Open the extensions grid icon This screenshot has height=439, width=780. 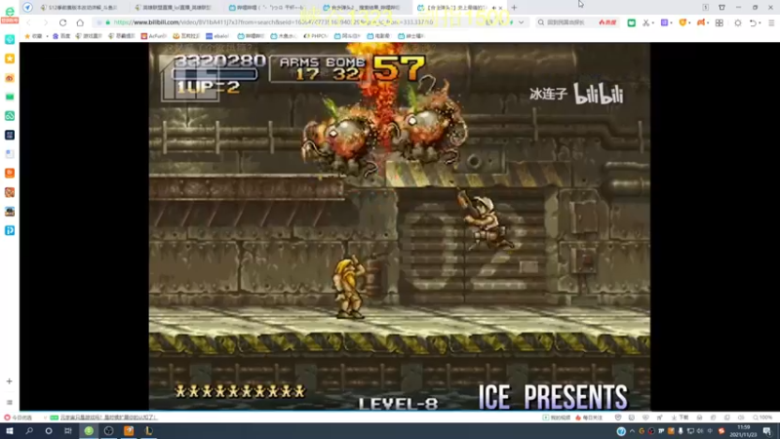pos(720,22)
